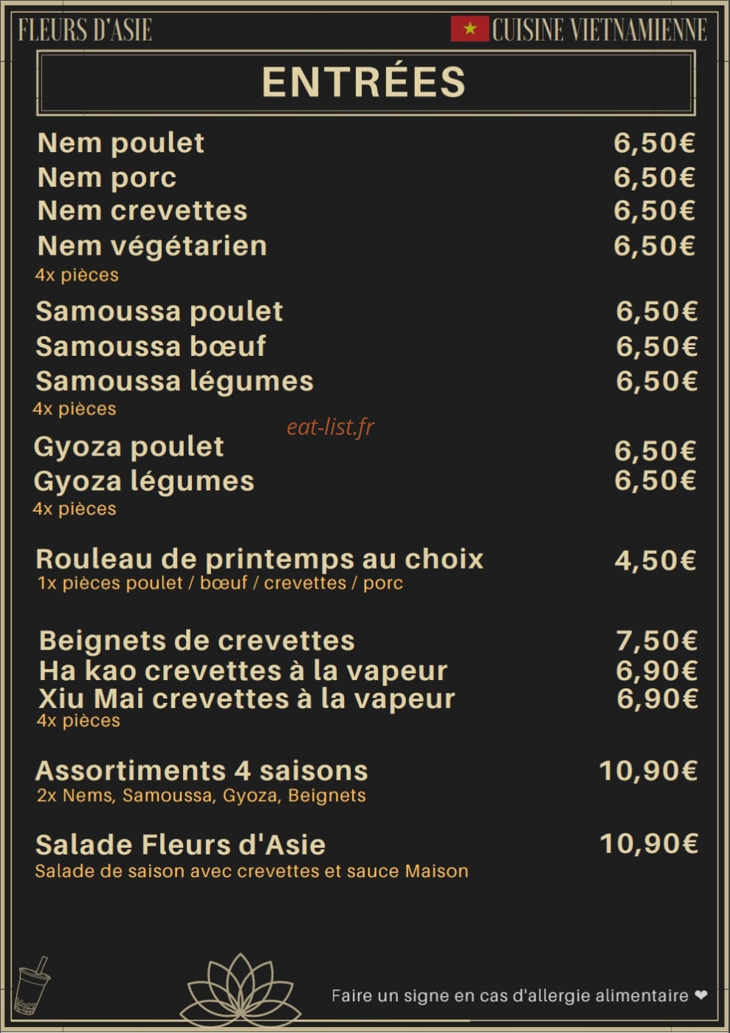Click the heart icon after allergy notice

pyautogui.click(x=700, y=995)
